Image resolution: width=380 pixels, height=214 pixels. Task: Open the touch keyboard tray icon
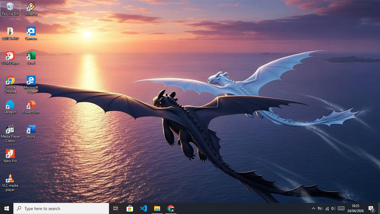click(x=341, y=208)
